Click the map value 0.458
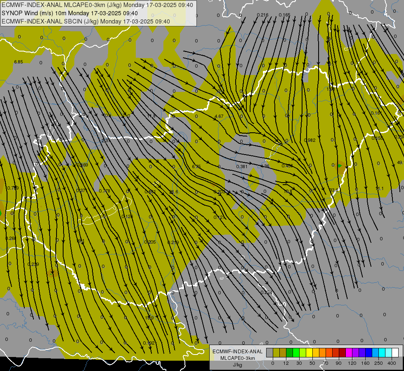 tap(287, 166)
